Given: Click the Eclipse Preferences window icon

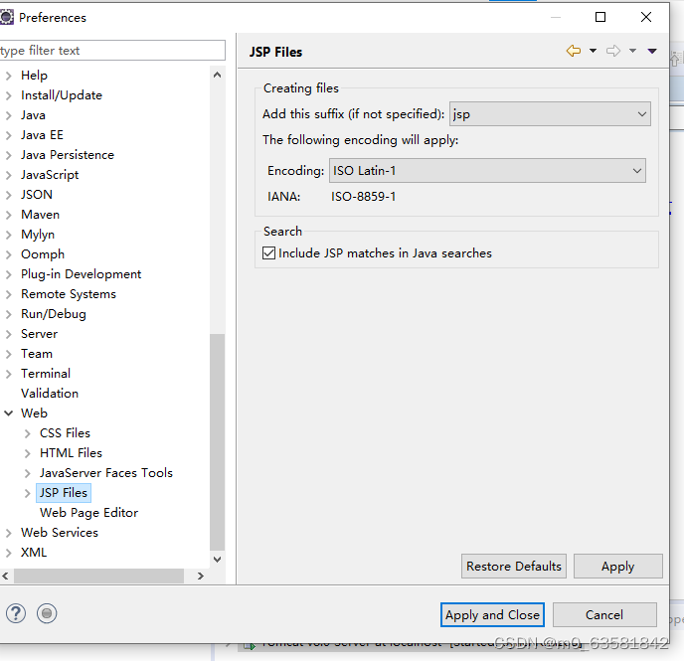Looking at the screenshot, I should click(7, 17).
